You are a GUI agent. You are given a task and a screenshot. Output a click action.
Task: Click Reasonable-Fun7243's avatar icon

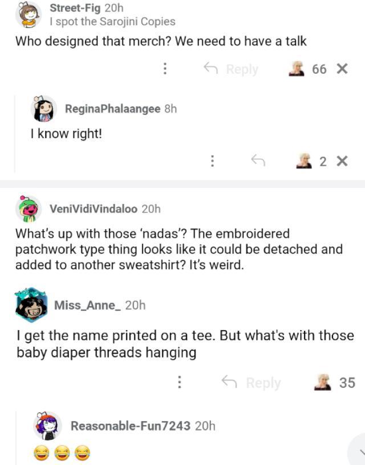click(47, 426)
